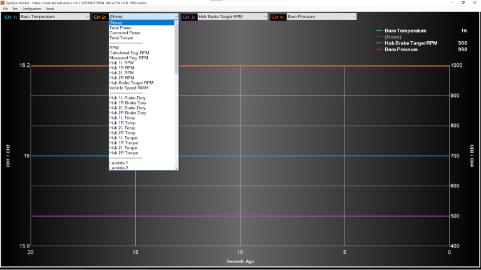Screen dimensions: 481x270
Task: Pick Hub 2L Torque
Action: (142, 148)
